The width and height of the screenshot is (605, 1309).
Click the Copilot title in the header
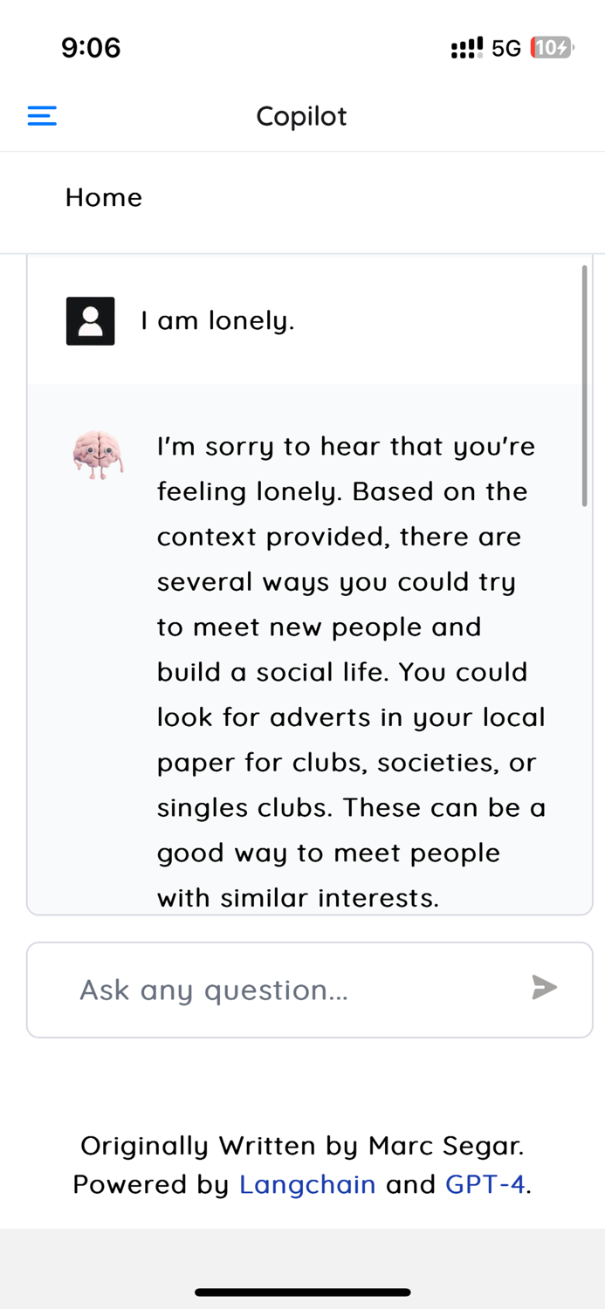(x=301, y=115)
